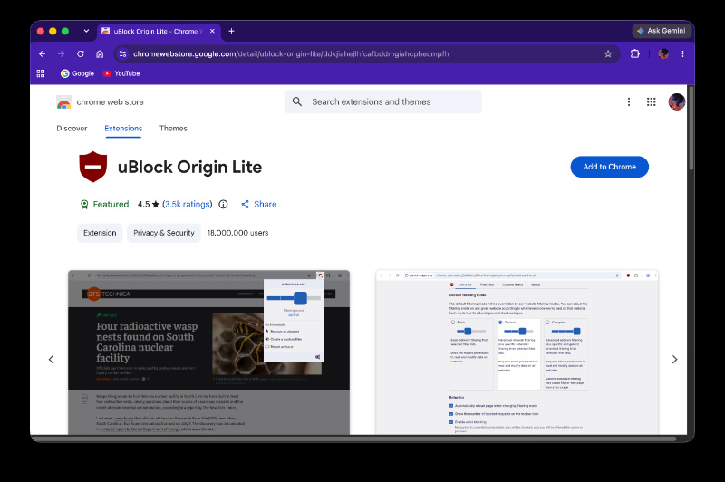Reload the page with the refresh icon
The image size is (725, 482).
point(81,54)
